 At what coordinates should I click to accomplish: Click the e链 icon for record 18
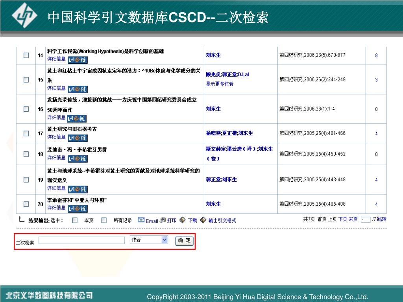[x=78, y=159]
